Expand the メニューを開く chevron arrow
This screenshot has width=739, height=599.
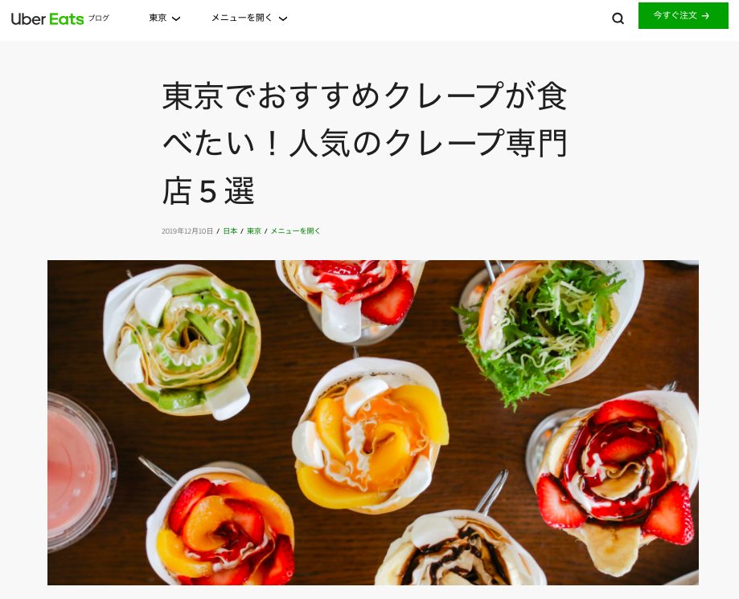coord(283,18)
